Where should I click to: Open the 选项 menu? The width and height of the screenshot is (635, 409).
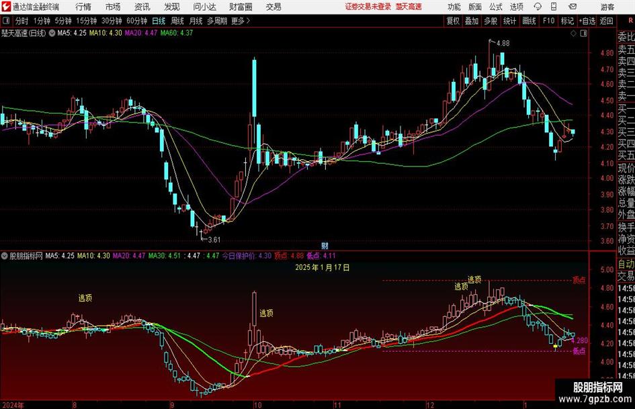pos(516,7)
